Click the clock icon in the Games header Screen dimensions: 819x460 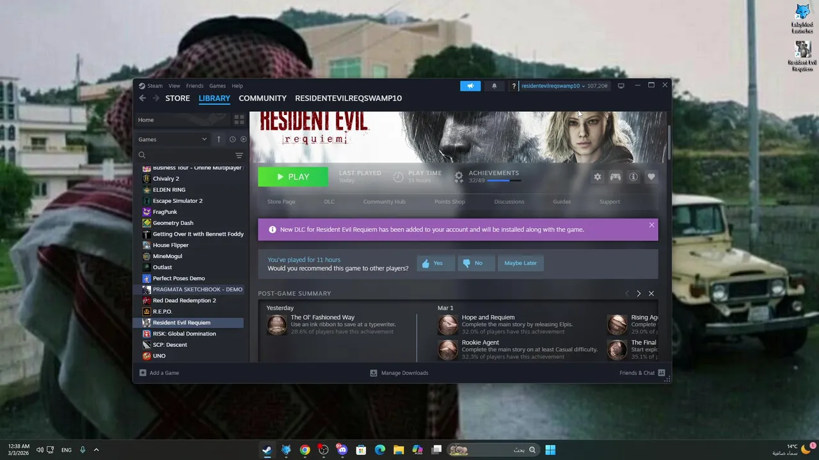tap(232, 139)
